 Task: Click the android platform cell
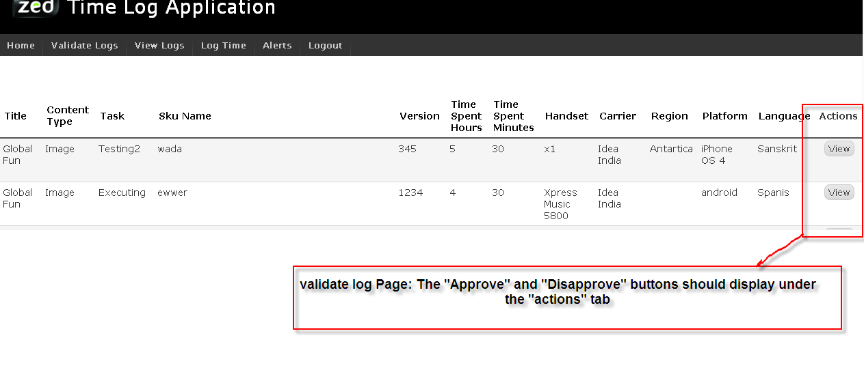(x=719, y=193)
